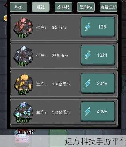Open the 高科技 tab
The height and width of the screenshot is (147, 126).
(x=63, y=7)
